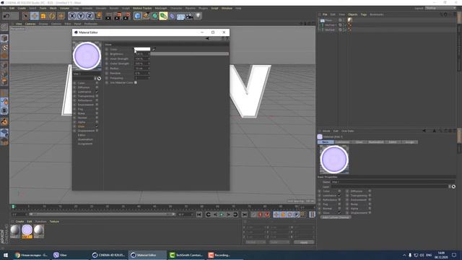
Task: Open Layer picker in Attributes panel
Action: coord(453,186)
